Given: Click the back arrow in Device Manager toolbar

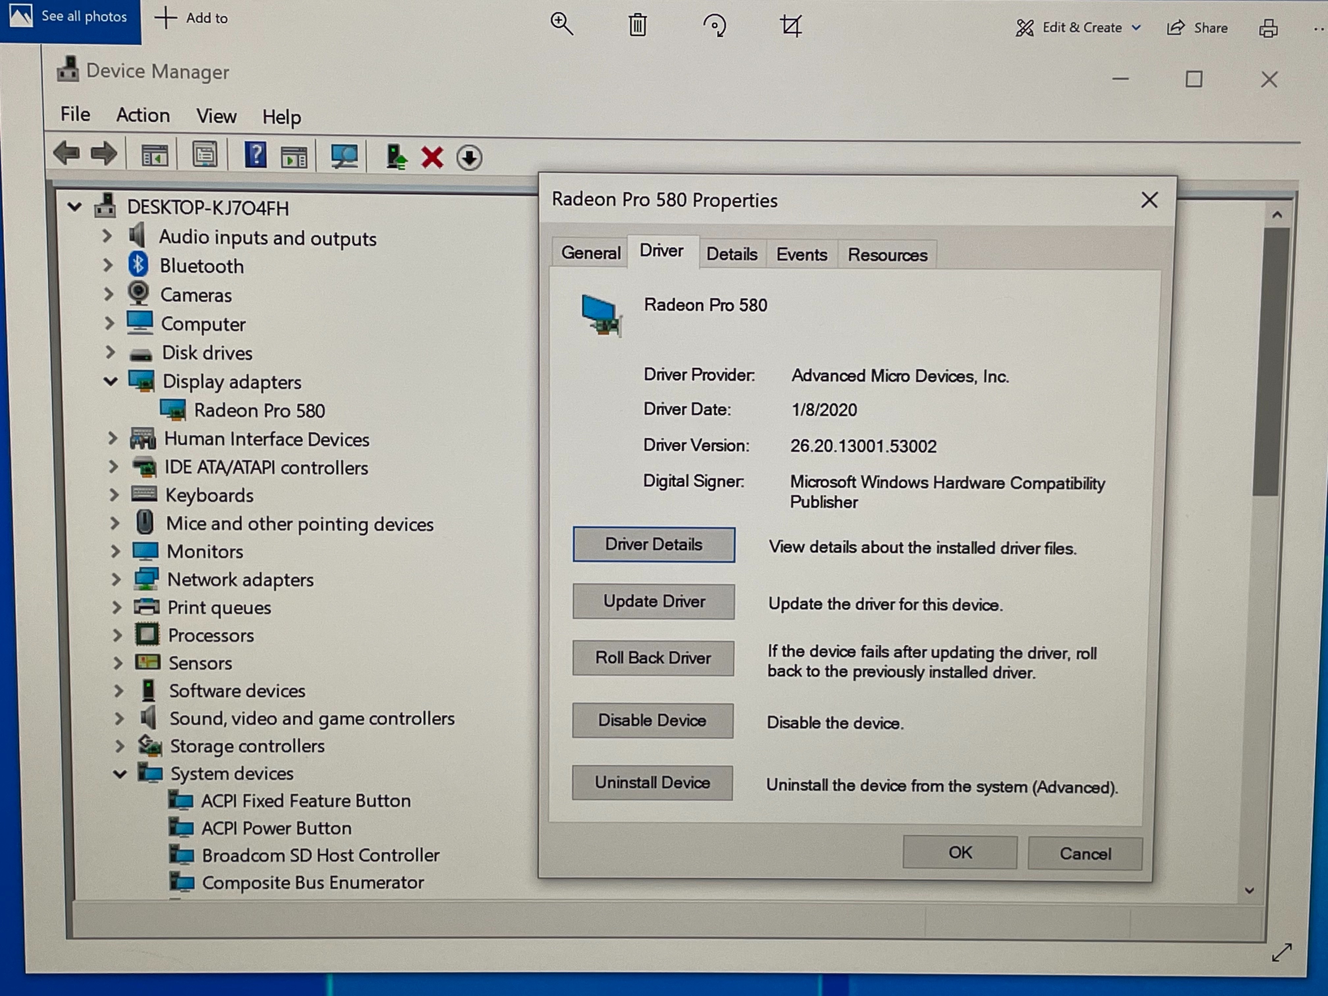Looking at the screenshot, I should (66, 154).
